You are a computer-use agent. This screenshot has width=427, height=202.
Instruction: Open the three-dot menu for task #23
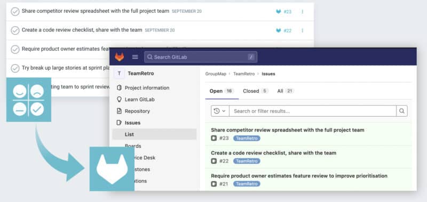click(302, 12)
